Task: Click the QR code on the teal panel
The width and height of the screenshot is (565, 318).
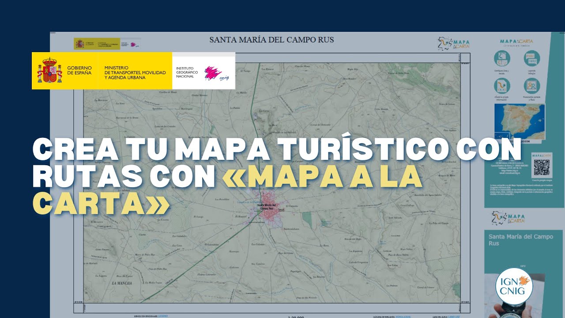Action: 542,168
